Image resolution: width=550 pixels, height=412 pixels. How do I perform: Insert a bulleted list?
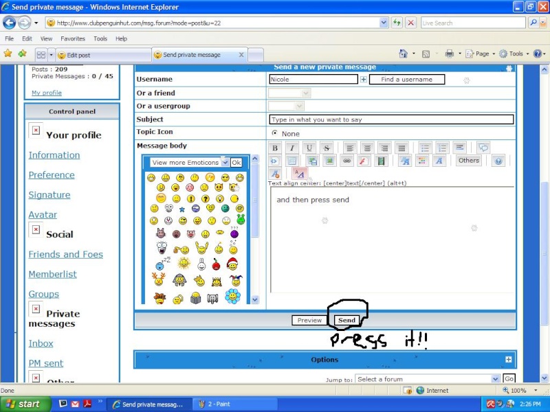click(425, 148)
